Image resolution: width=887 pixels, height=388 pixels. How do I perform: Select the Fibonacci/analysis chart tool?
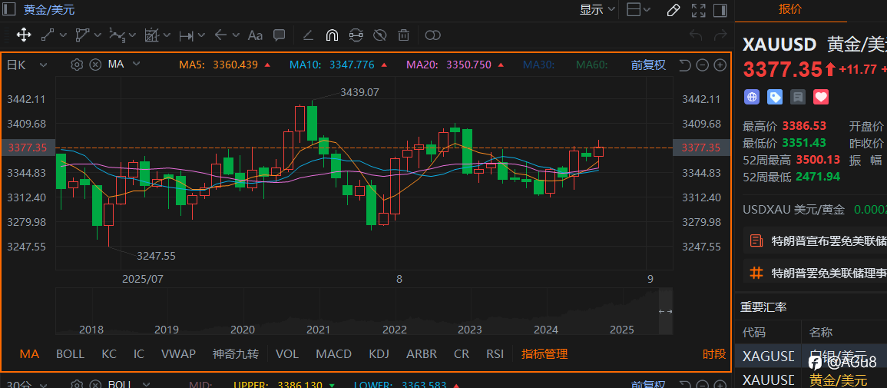(151, 35)
